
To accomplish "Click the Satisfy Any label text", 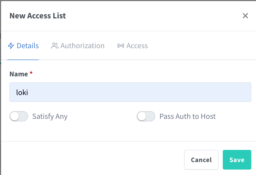I will point(50,116).
